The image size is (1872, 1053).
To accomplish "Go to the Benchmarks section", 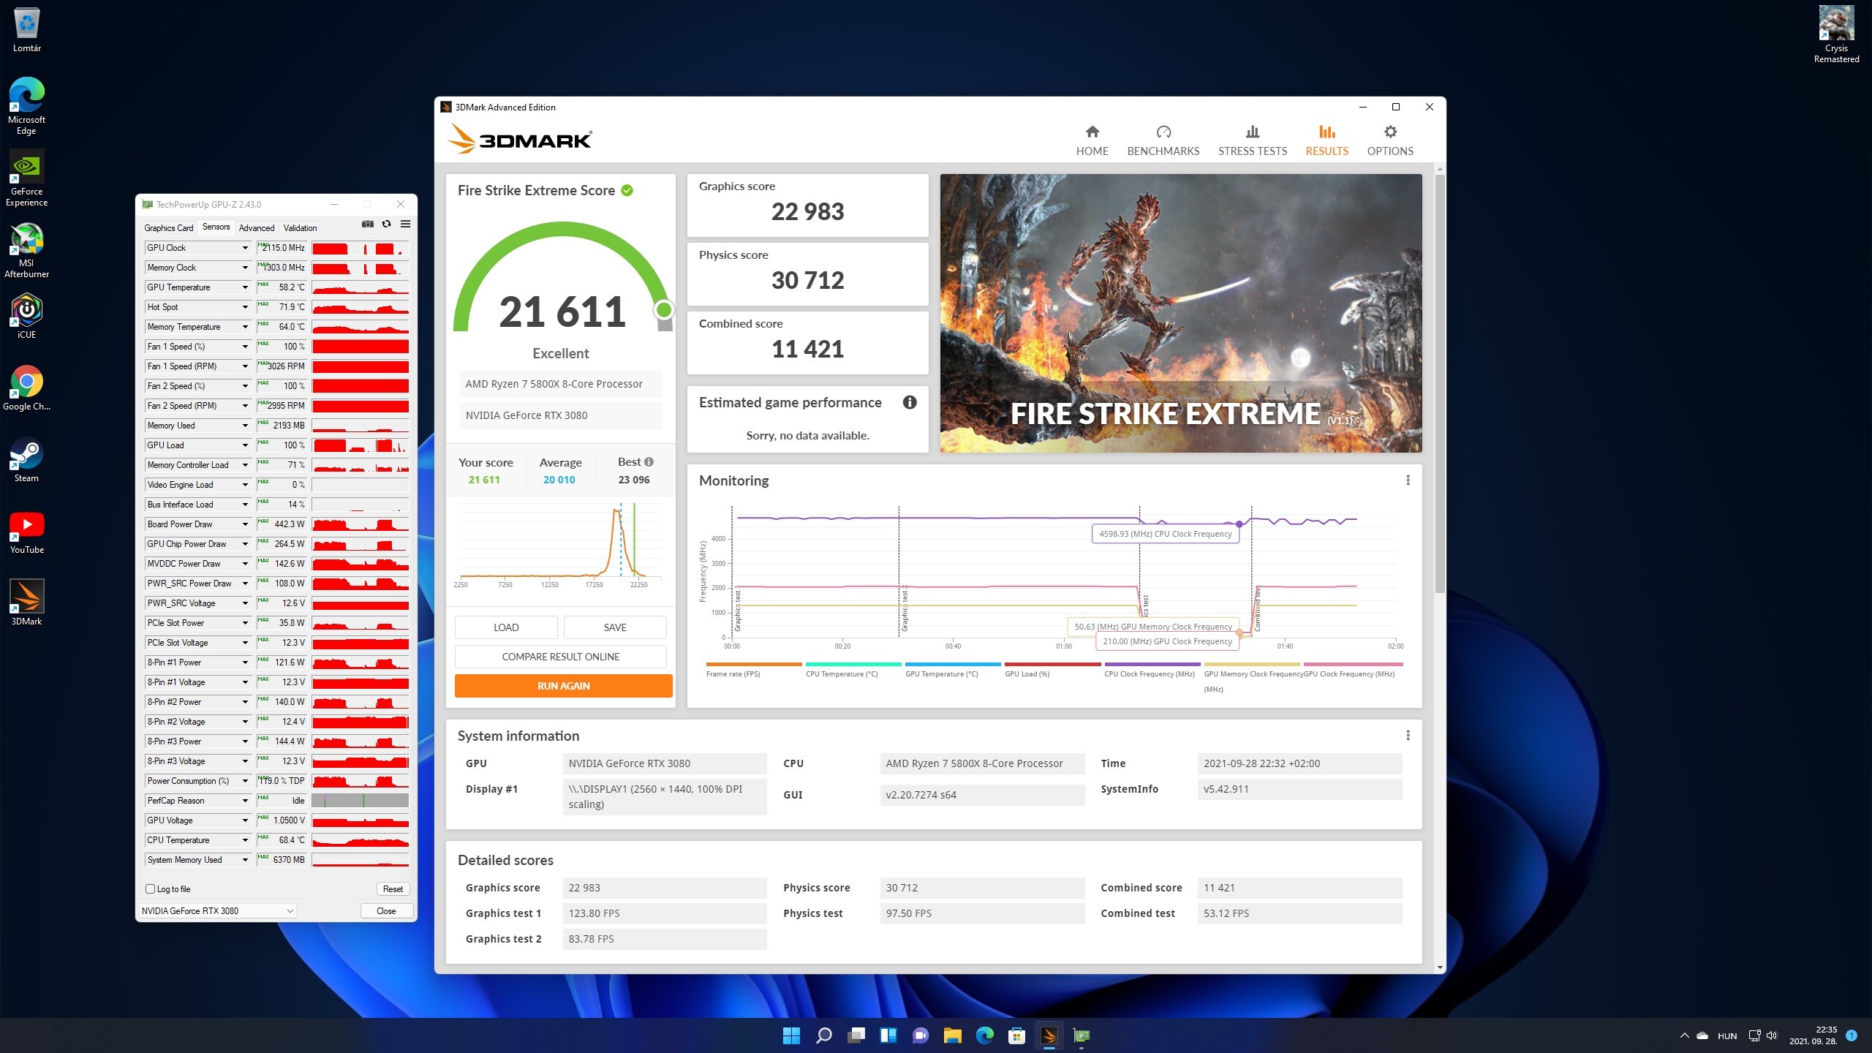I will pos(1163,140).
